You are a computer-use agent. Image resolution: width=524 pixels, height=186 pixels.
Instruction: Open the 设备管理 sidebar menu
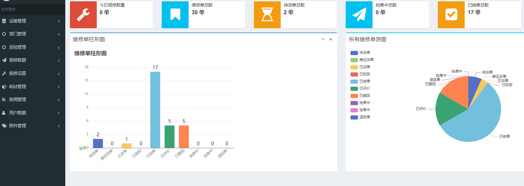tap(32, 21)
